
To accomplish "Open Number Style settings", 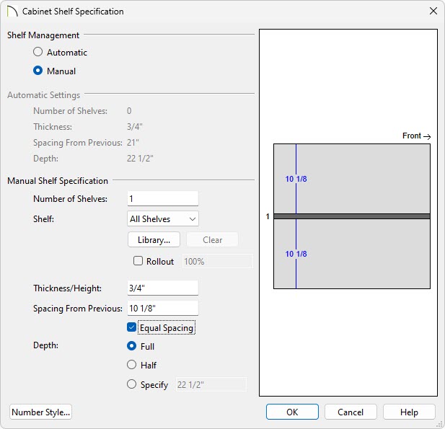I will click(x=41, y=412).
